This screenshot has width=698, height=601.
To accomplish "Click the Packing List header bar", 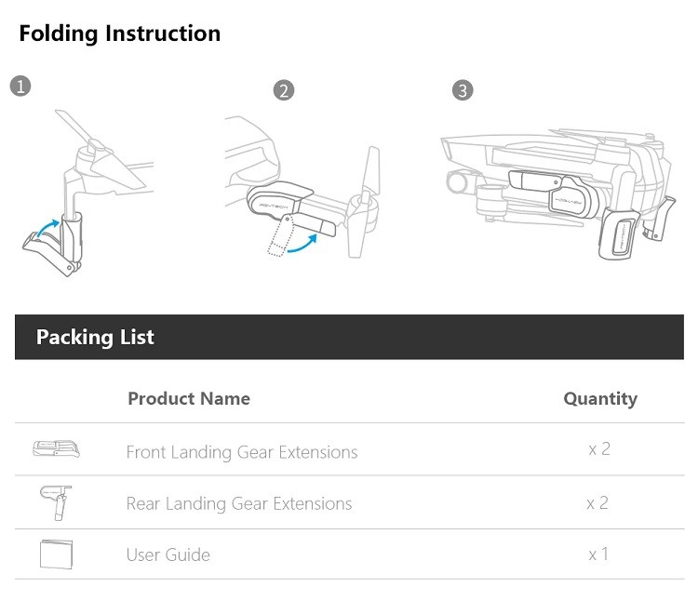I will coord(349,337).
